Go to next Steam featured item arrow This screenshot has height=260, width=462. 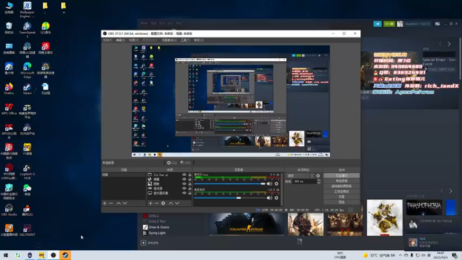449,44
